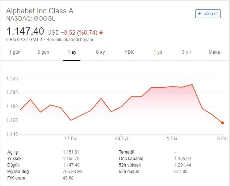Click the chart peak near 1.210
The width and height of the screenshot is (230, 186).
tap(192, 85)
